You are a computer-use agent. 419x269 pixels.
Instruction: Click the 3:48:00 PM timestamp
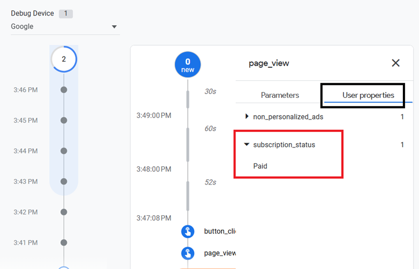click(154, 169)
